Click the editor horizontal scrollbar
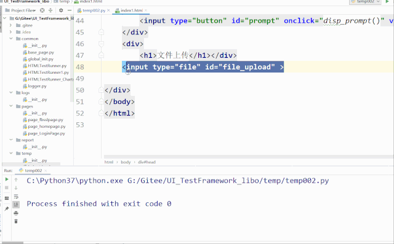Viewport: 394px width, 244px height. coord(249,157)
